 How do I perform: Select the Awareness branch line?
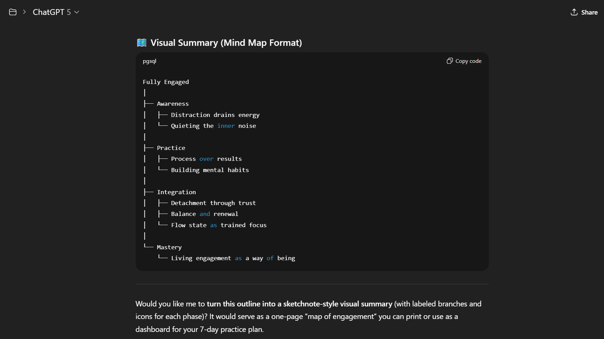coord(173,104)
